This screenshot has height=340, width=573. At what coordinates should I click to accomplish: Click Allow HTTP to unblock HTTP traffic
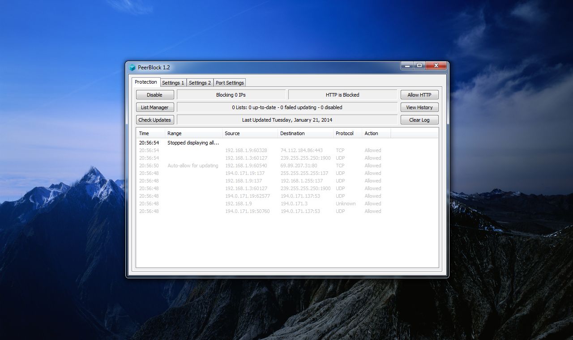point(419,94)
